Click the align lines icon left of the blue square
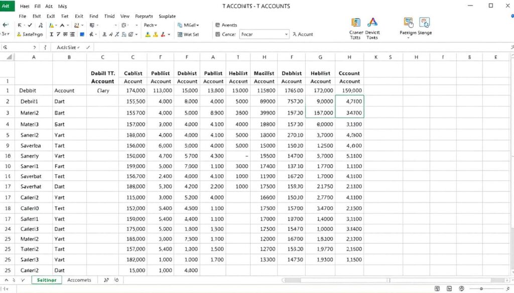This screenshot has width=514, height=293. (x=72, y=35)
